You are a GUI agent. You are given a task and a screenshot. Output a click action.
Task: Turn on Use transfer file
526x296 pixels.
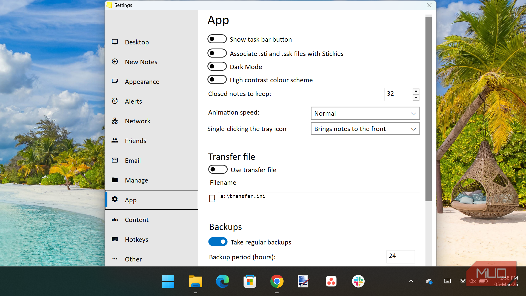(x=218, y=169)
